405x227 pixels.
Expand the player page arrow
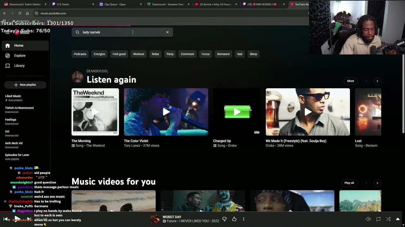tap(398, 219)
